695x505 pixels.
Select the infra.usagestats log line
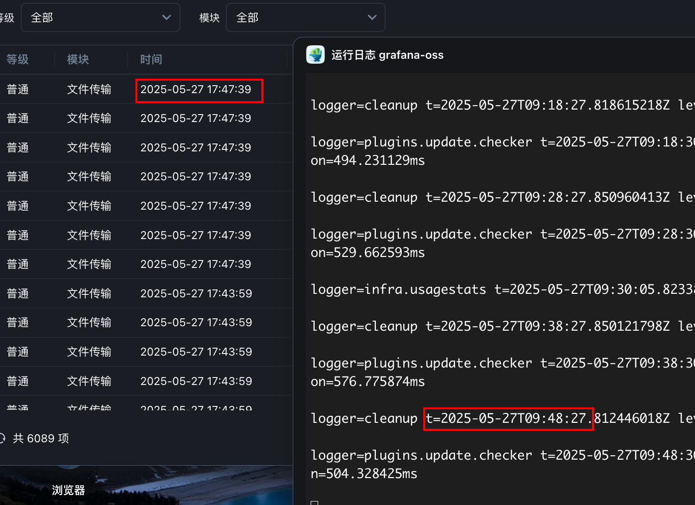[503, 289]
